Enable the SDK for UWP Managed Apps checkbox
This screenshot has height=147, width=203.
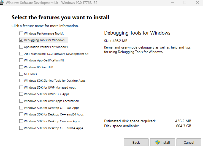point(21,87)
